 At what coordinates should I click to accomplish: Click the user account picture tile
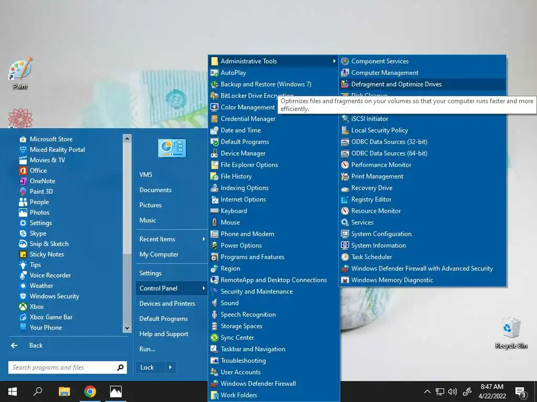172,148
